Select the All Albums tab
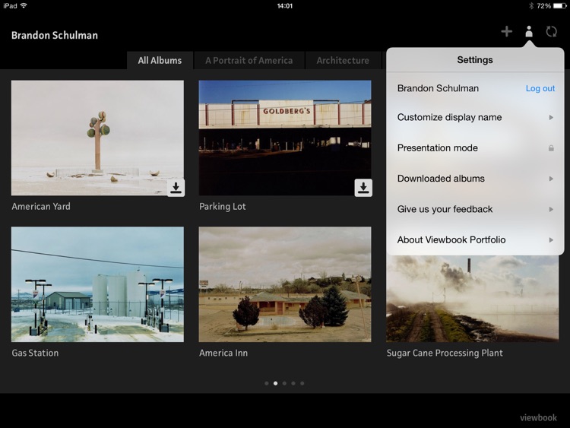This screenshot has width=570, height=428. (160, 60)
